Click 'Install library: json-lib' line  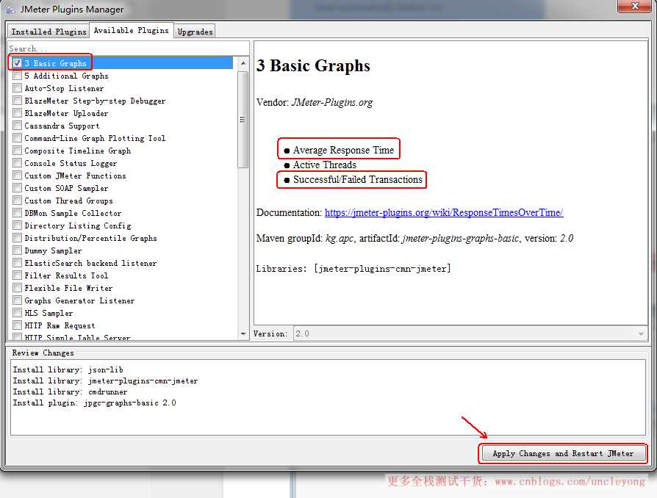68,369
